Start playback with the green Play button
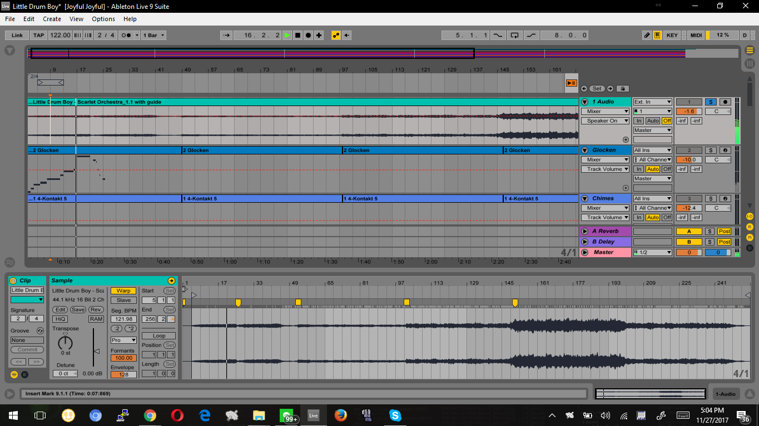This screenshot has height=426, width=759. (x=287, y=35)
